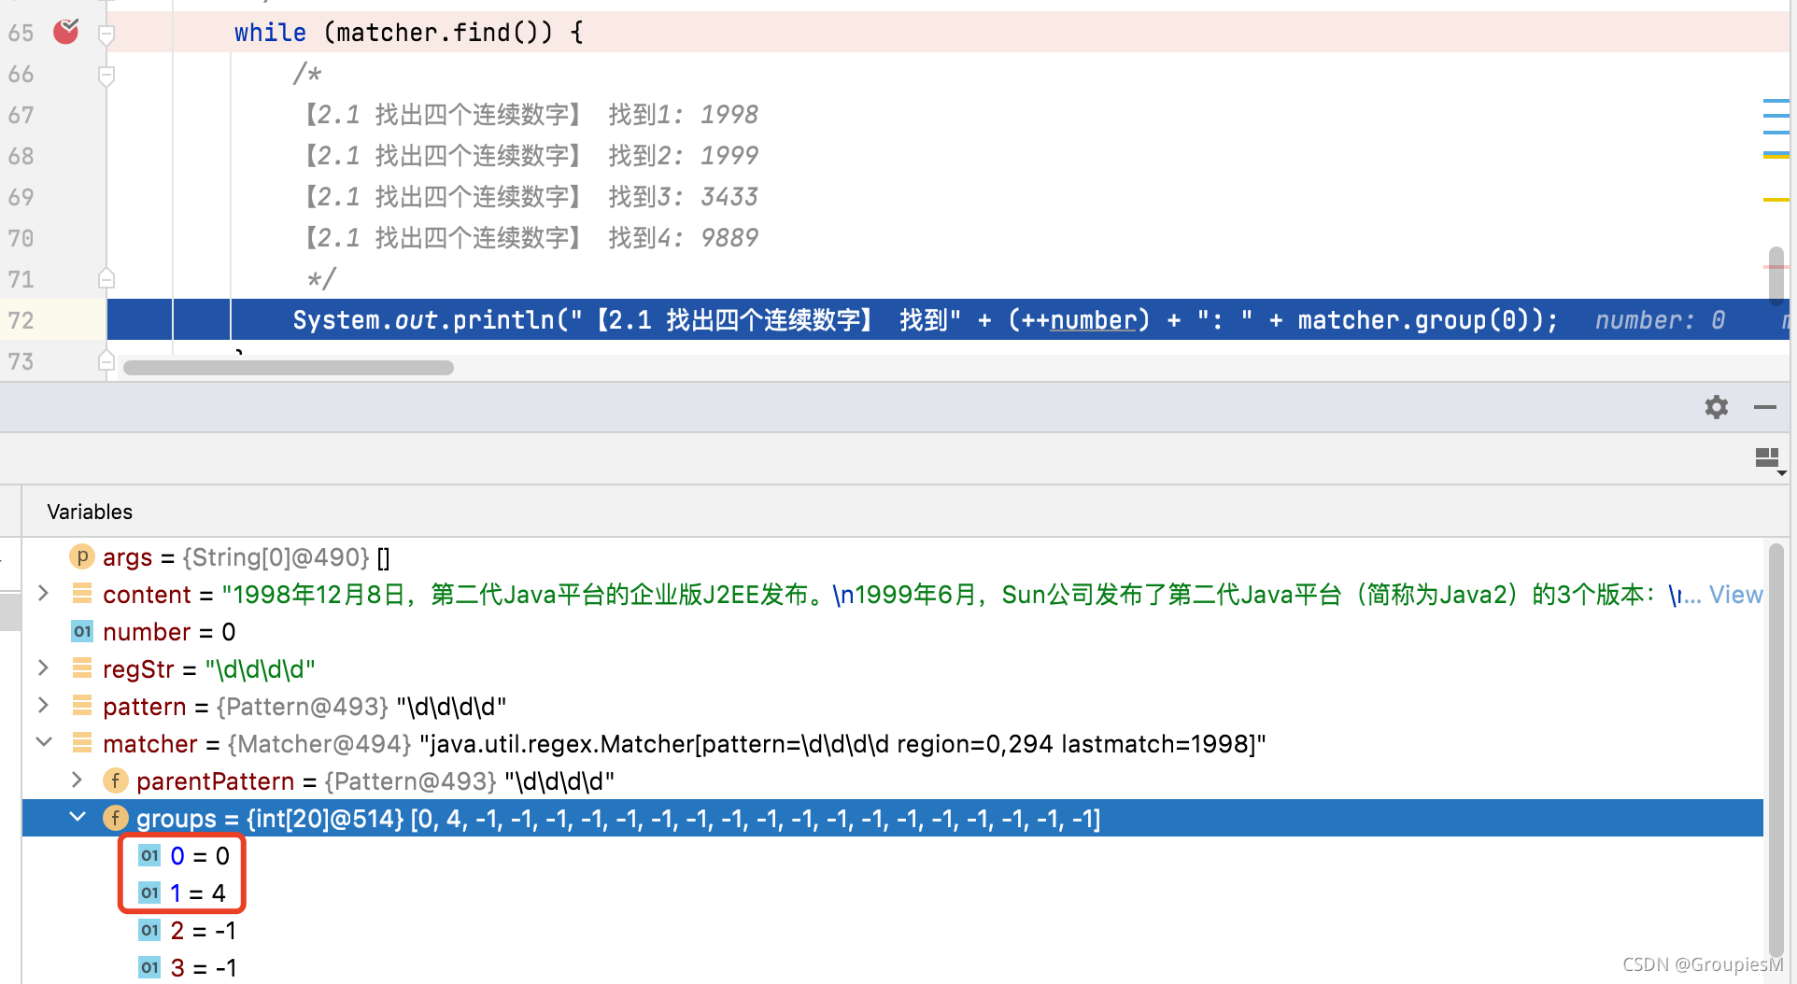Select the groups element 1 = 4
Image resolution: width=1797 pixels, height=984 pixels.
pyautogui.click(x=892, y=893)
